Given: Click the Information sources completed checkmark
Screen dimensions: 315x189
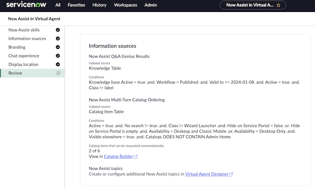Looking at the screenshot, I should coord(58,38).
